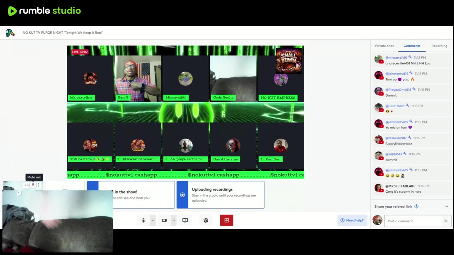Expand camera device options arrow
This screenshot has width=454, height=255.
tap(173, 220)
